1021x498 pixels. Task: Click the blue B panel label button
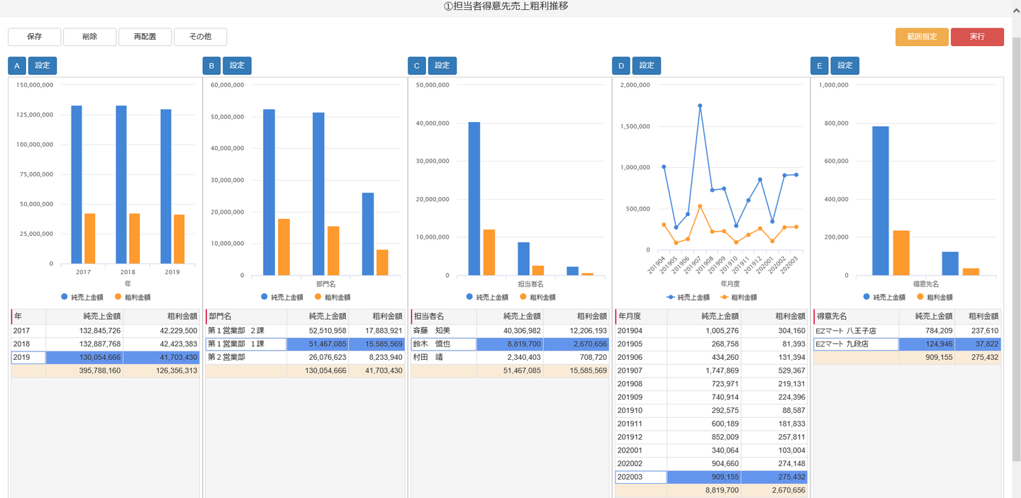pos(211,66)
